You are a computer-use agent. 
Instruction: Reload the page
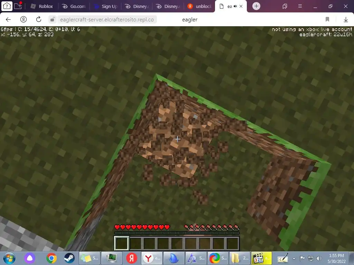pos(39,19)
